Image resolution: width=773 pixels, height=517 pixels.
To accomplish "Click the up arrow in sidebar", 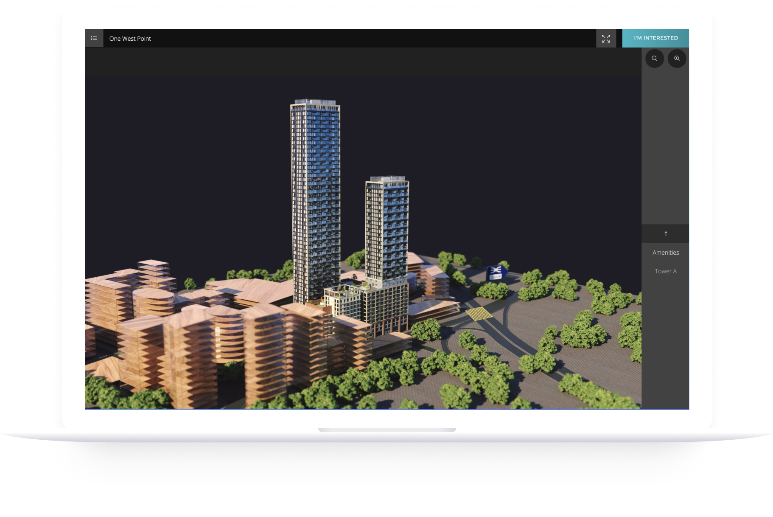I will coord(665,233).
